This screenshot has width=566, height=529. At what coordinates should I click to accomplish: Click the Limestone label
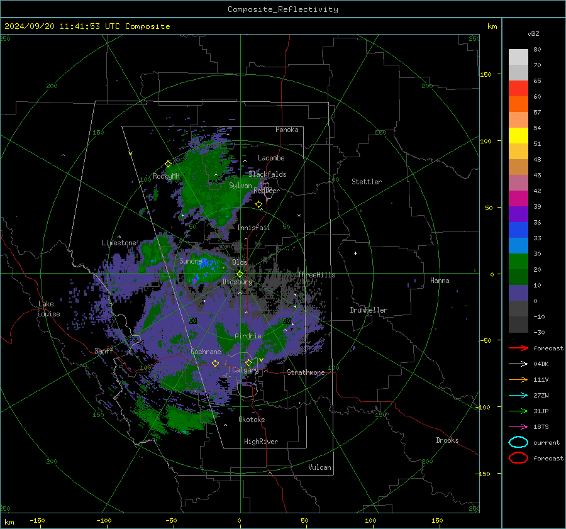point(119,243)
